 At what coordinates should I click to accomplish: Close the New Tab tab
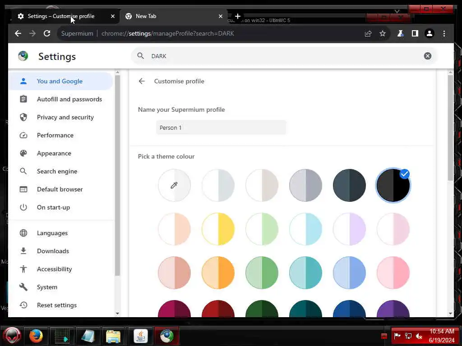[220, 16]
